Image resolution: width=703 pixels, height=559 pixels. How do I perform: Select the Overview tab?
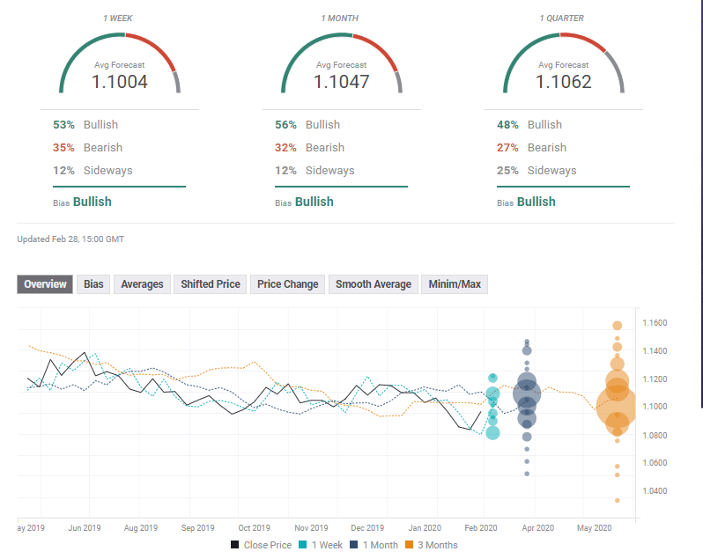45,284
